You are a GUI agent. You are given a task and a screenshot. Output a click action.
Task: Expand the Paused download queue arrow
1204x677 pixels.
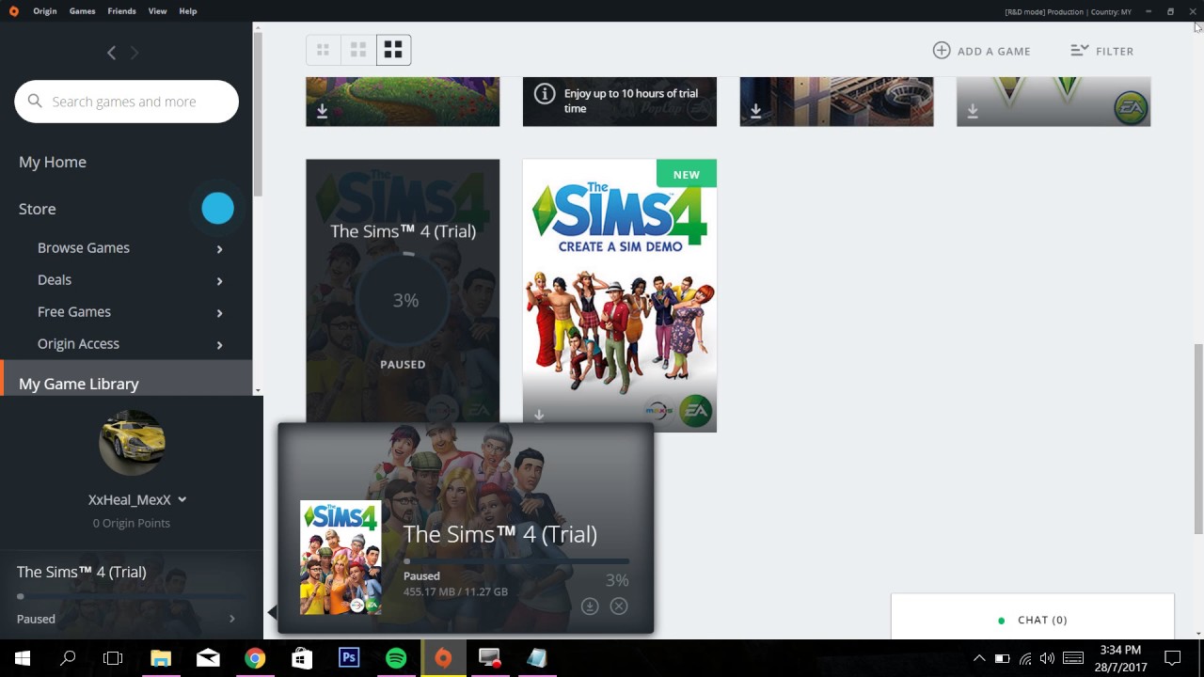coord(232,619)
